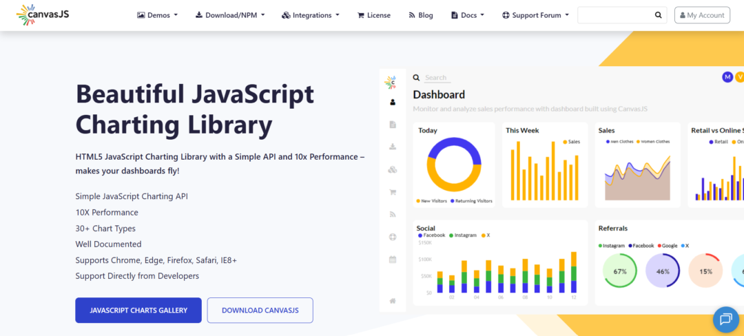
Task: Expand the Docs dropdown menu
Action: coord(468,15)
